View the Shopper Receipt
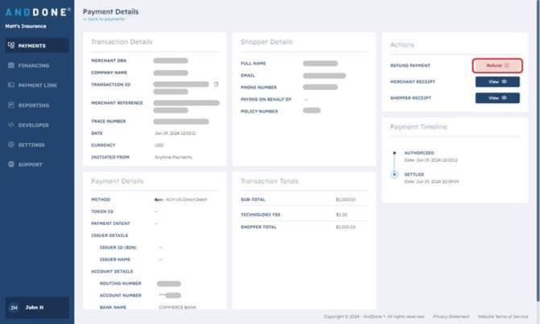This screenshot has height=324, width=540. tap(497, 98)
